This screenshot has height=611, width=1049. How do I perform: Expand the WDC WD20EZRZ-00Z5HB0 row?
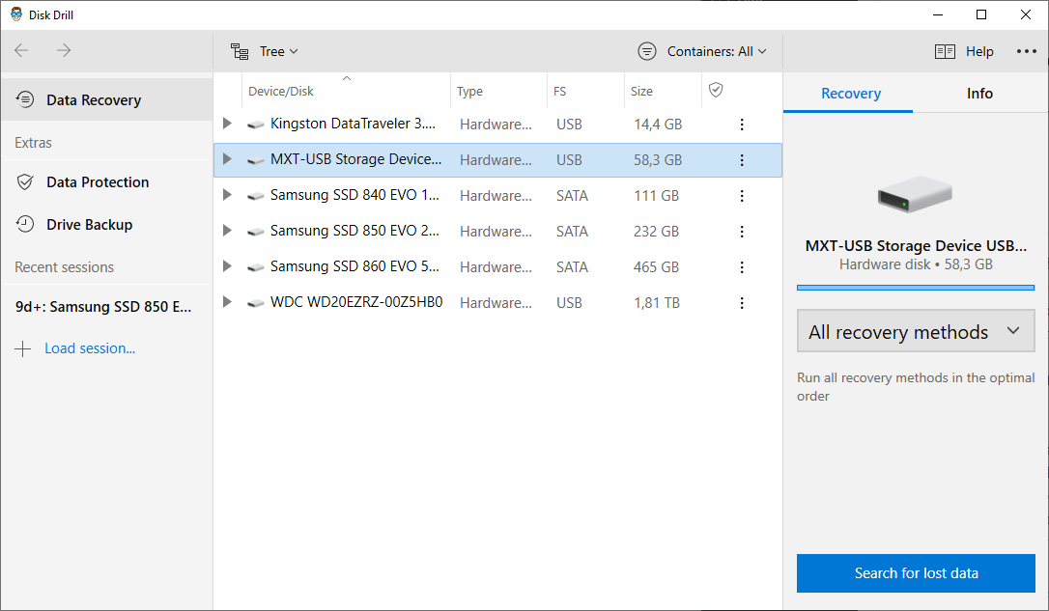(227, 302)
